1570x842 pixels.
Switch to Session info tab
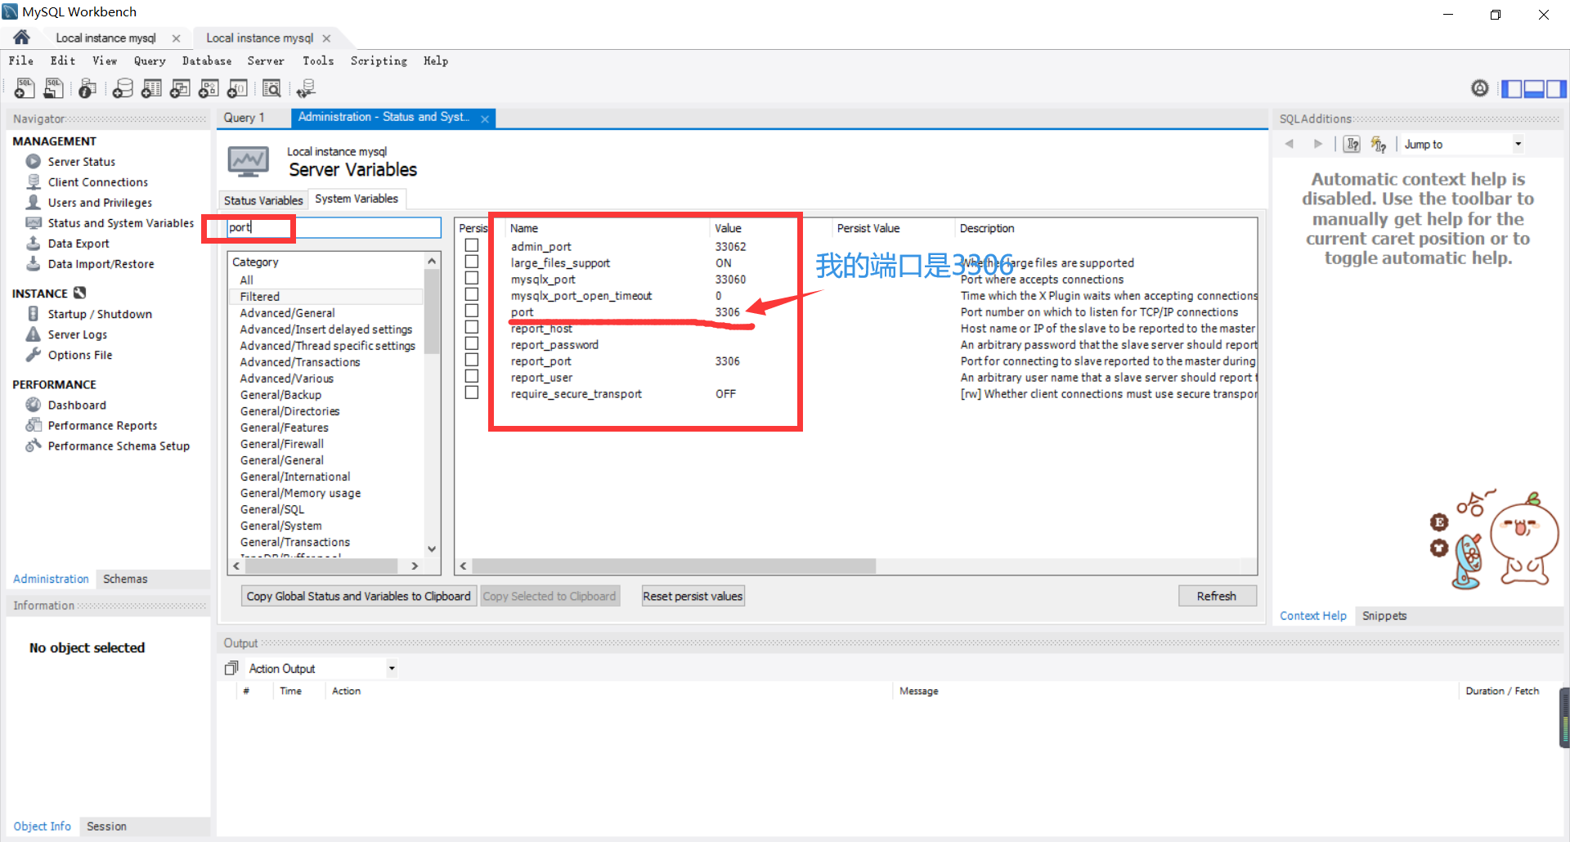(106, 826)
